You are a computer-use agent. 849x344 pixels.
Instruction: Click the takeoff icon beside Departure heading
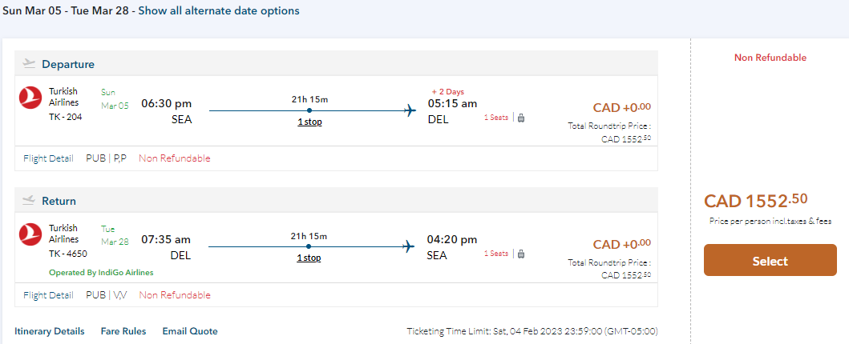pos(30,63)
